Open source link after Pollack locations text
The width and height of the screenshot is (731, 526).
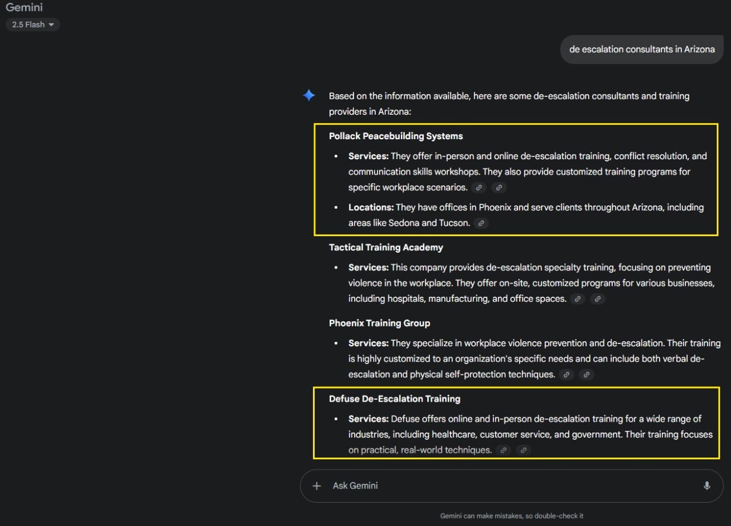481,224
